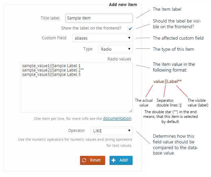Open the documentation link
The height and width of the screenshot is (177, 211).
click(117, 119)
